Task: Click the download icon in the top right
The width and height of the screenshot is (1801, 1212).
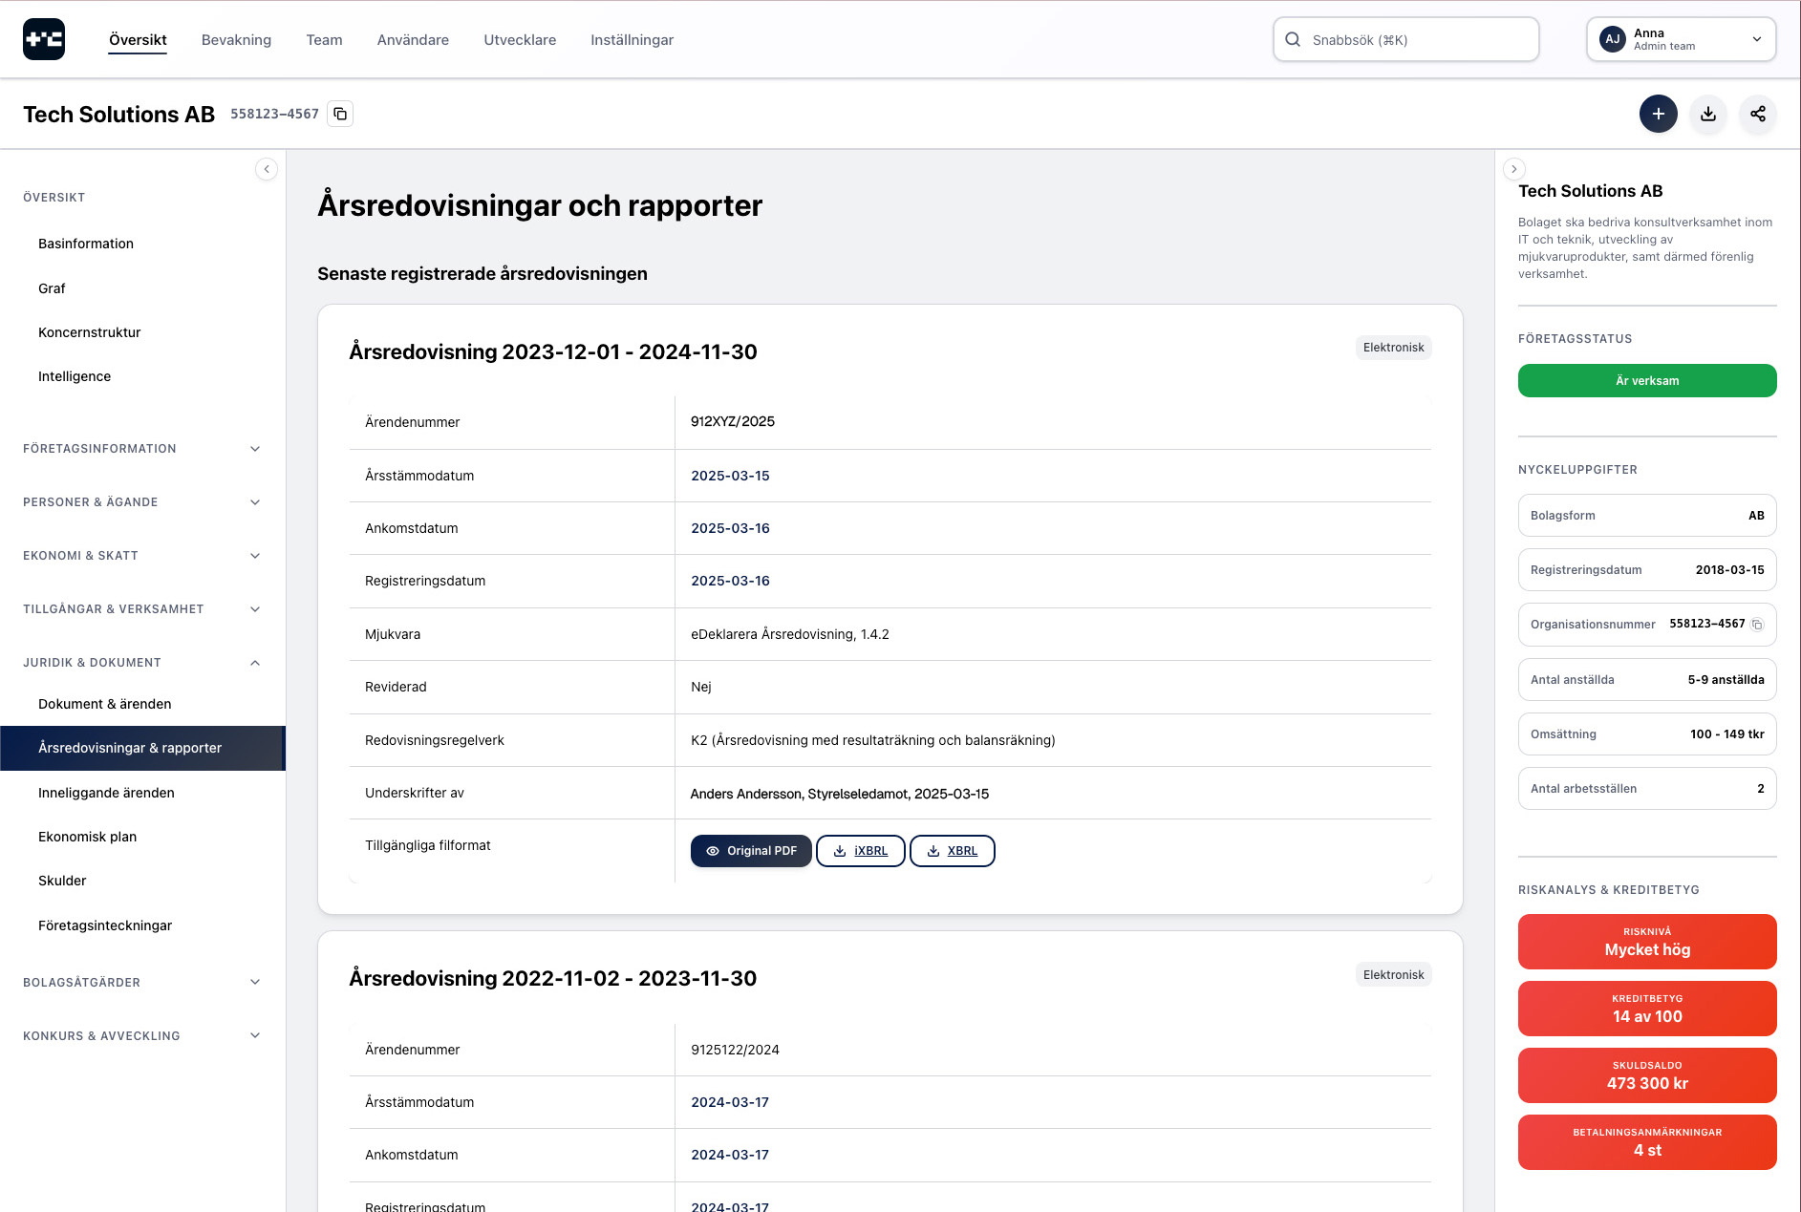Action: click(1708, 114)
